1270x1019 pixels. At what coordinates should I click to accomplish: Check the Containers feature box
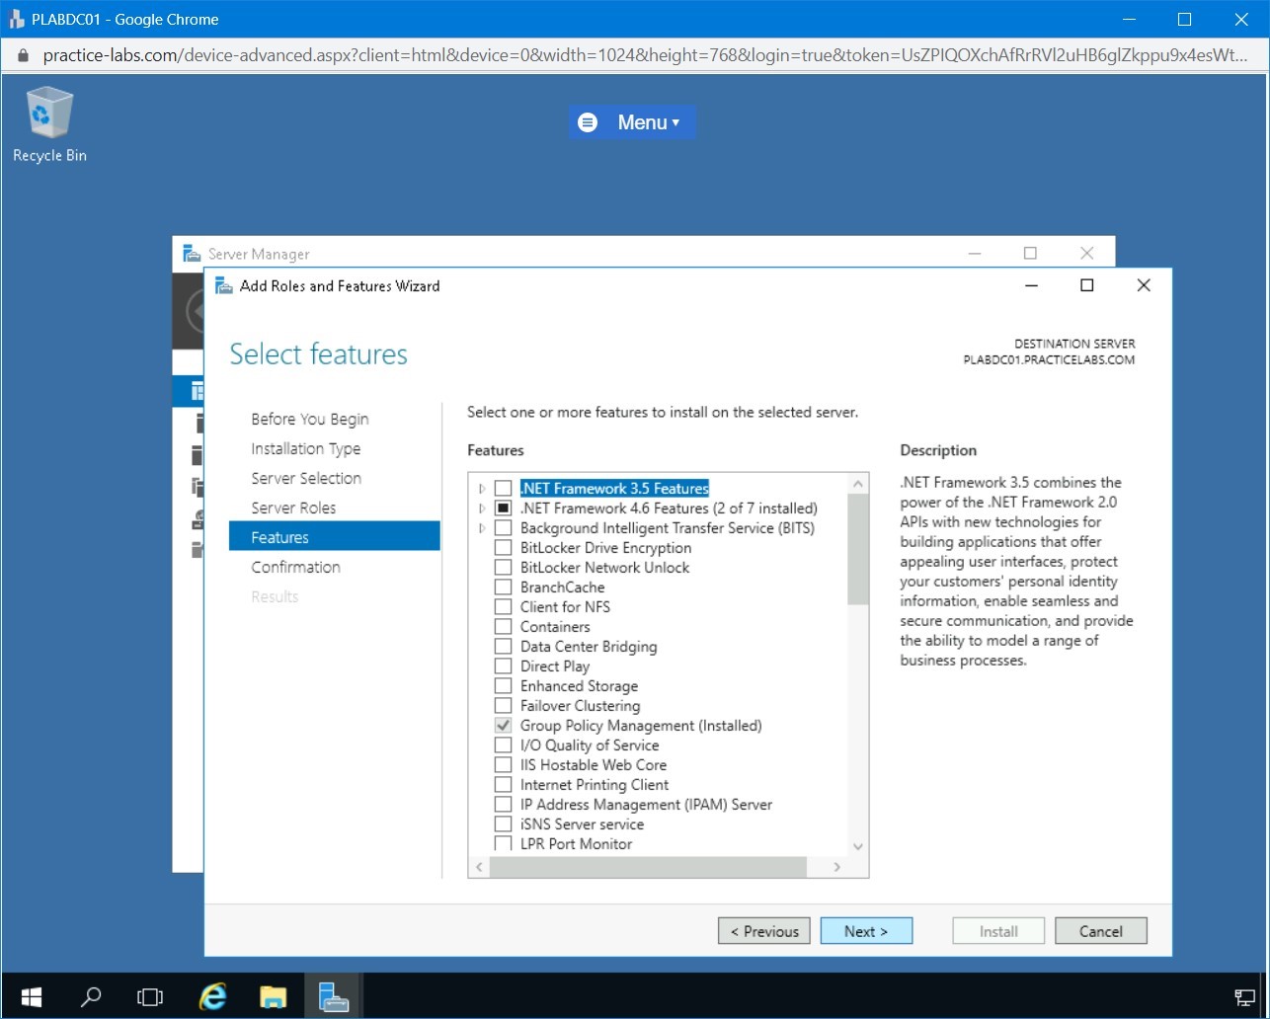coord(504,627)
